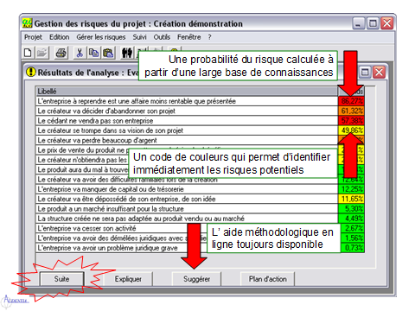Click the Plan d'action button
Image resolution: width=415 pixels, height=311 pixels.
[268, 279]
